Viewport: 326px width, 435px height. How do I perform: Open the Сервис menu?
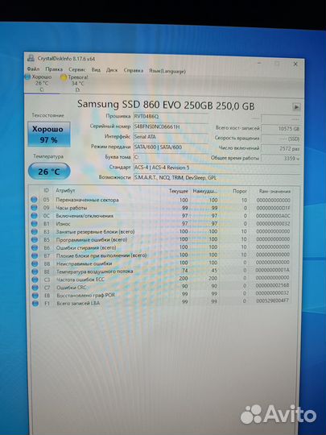click(x=76, y=69)
